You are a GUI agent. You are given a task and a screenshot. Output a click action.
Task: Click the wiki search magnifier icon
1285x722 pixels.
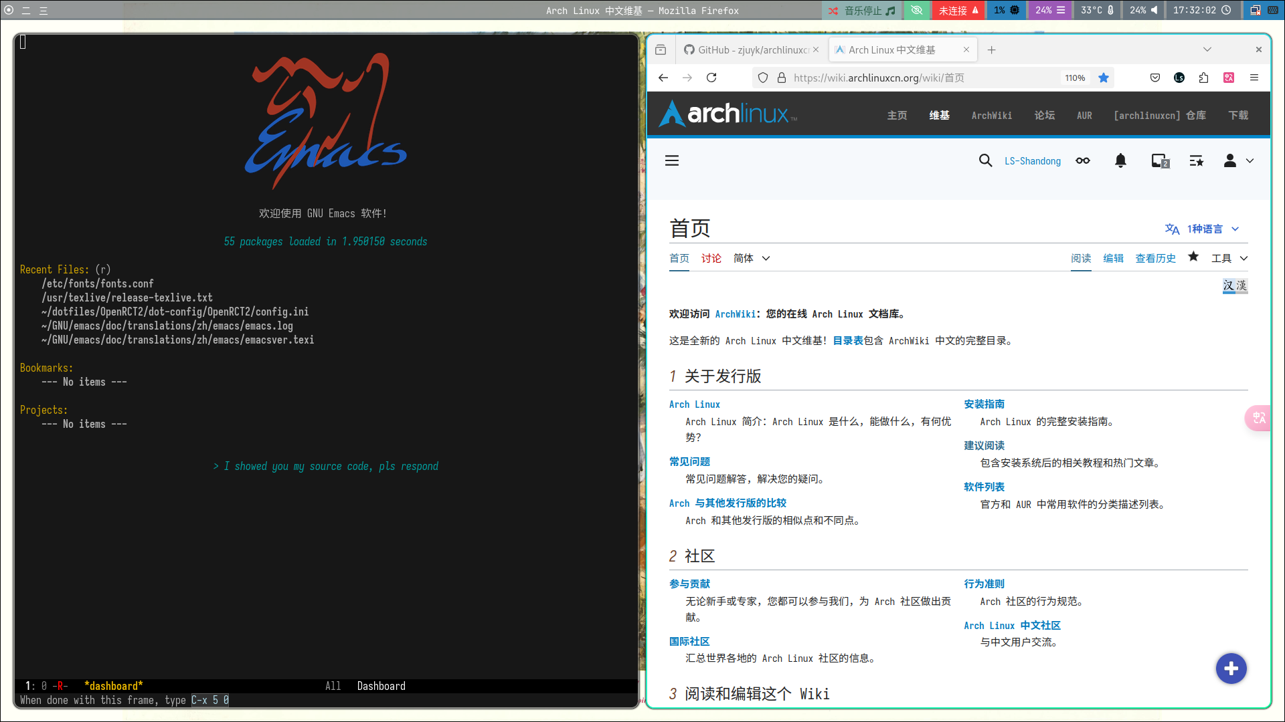(x=985, y=160)
